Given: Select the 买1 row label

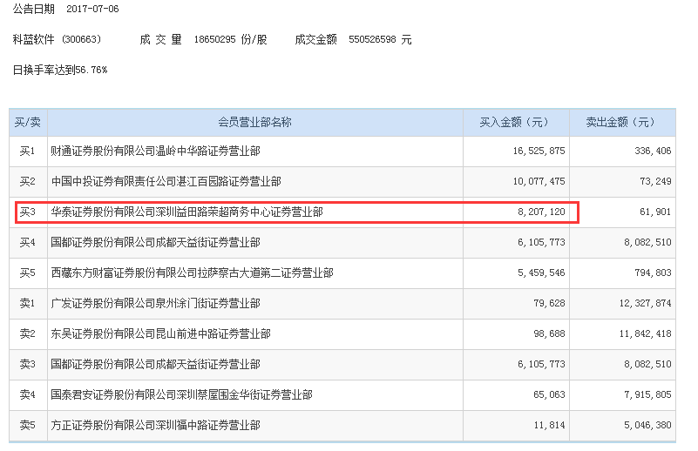Looking at the screenshot, I should coord(28,151).
